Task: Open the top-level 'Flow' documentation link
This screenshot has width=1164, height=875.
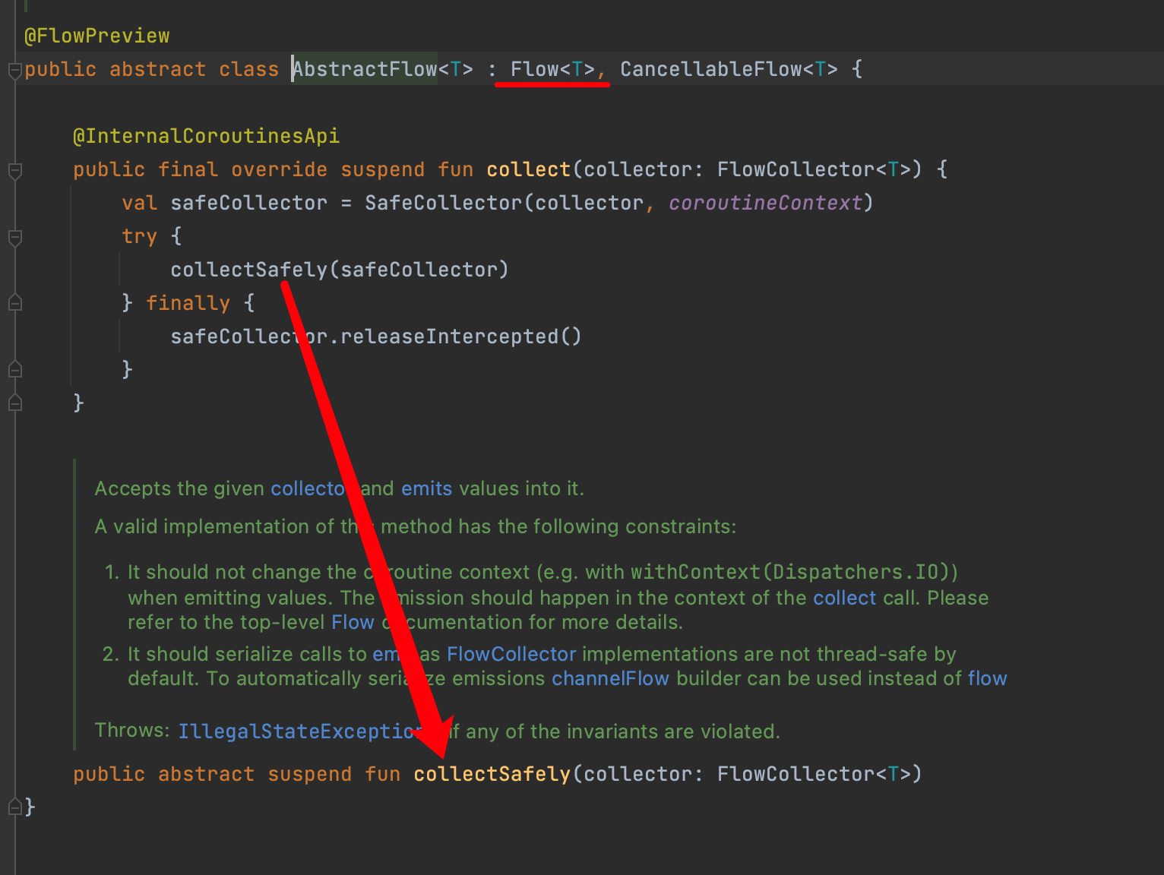Action: point(353,622)
